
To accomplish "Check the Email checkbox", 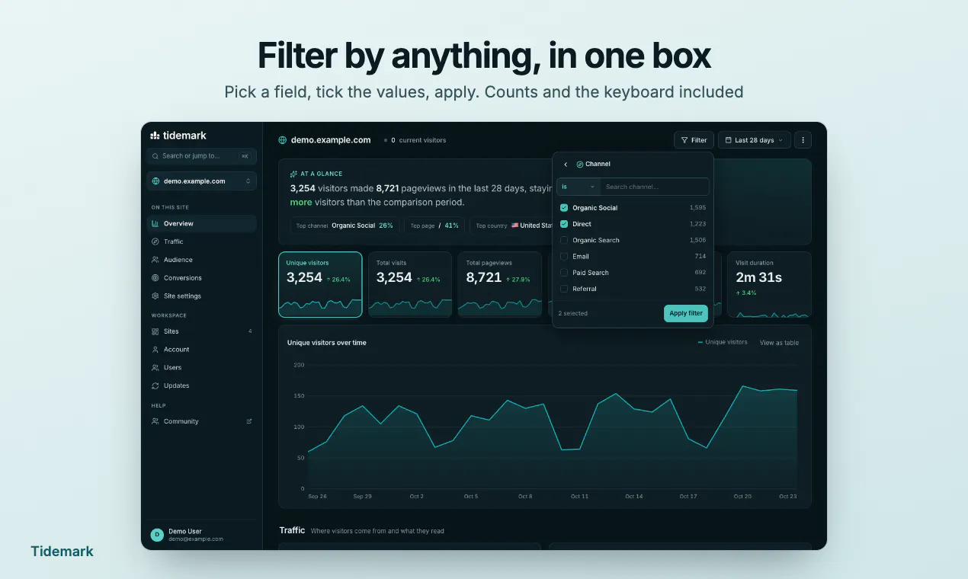I will (564, 256).
